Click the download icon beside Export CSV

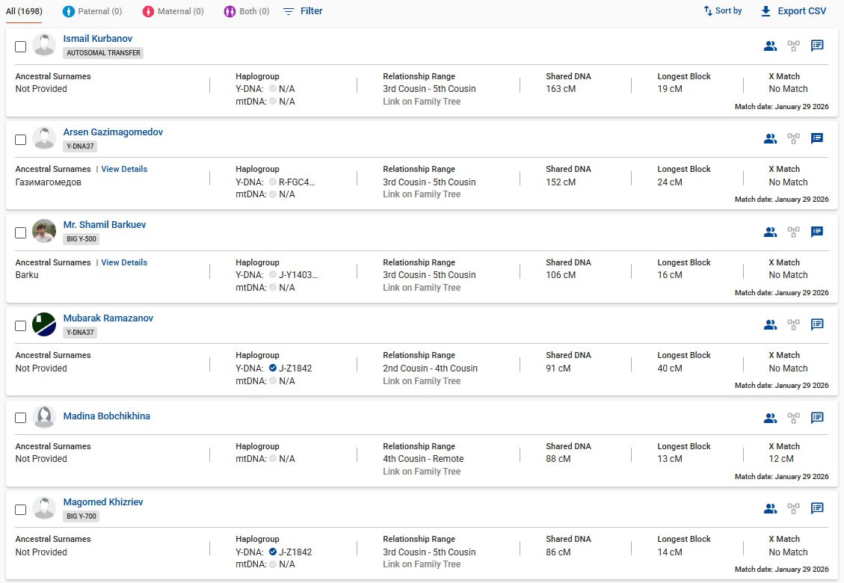tap(766, 11)
